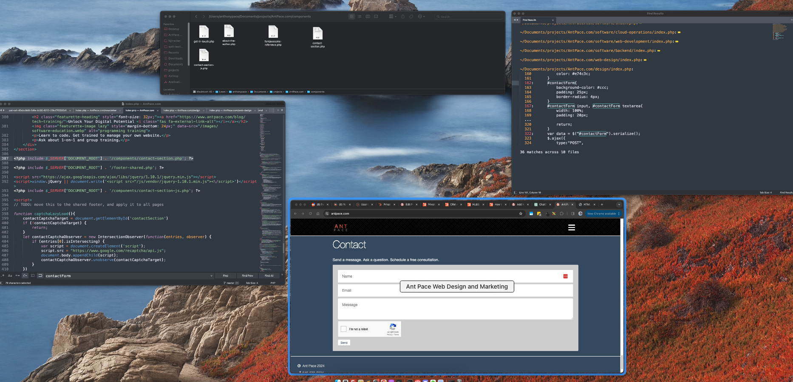Click Find button in Sublime
The image size is (793, 382).
(225, 276)
